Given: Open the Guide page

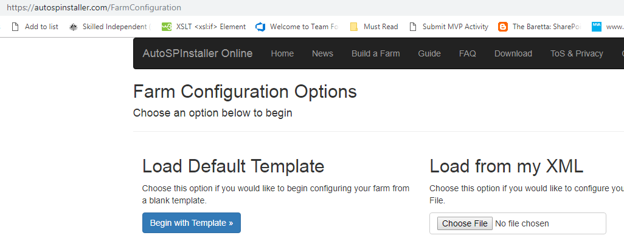Looking at the screenshot, I should point(429,53).
